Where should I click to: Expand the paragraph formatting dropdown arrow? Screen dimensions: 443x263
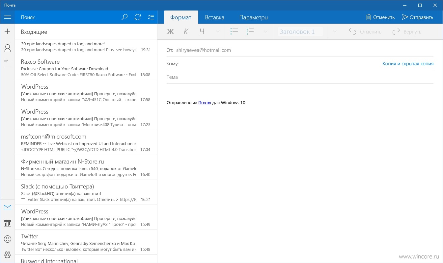(x=266, y=32)
